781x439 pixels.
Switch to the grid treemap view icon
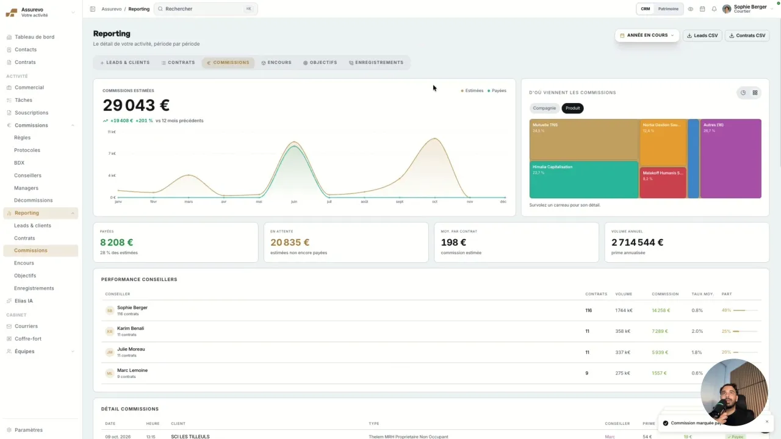(755, 93)
